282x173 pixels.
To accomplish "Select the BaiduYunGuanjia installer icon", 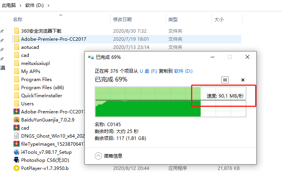I will [x=16, y=120].
